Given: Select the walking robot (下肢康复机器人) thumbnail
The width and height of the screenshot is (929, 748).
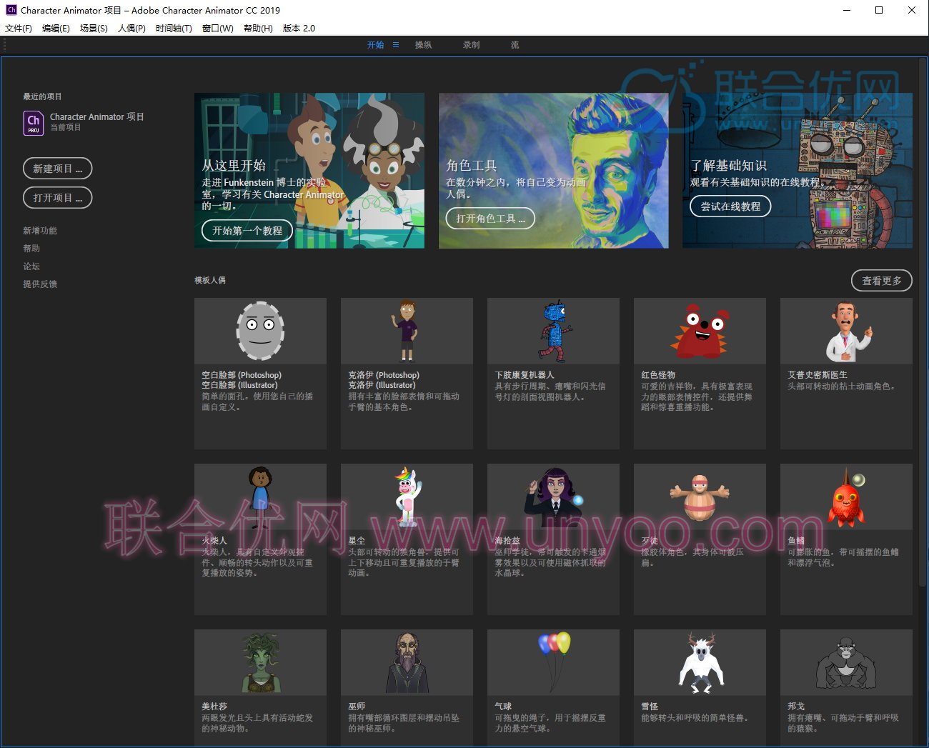Looking at the screenshot, I should click(553, 331).
